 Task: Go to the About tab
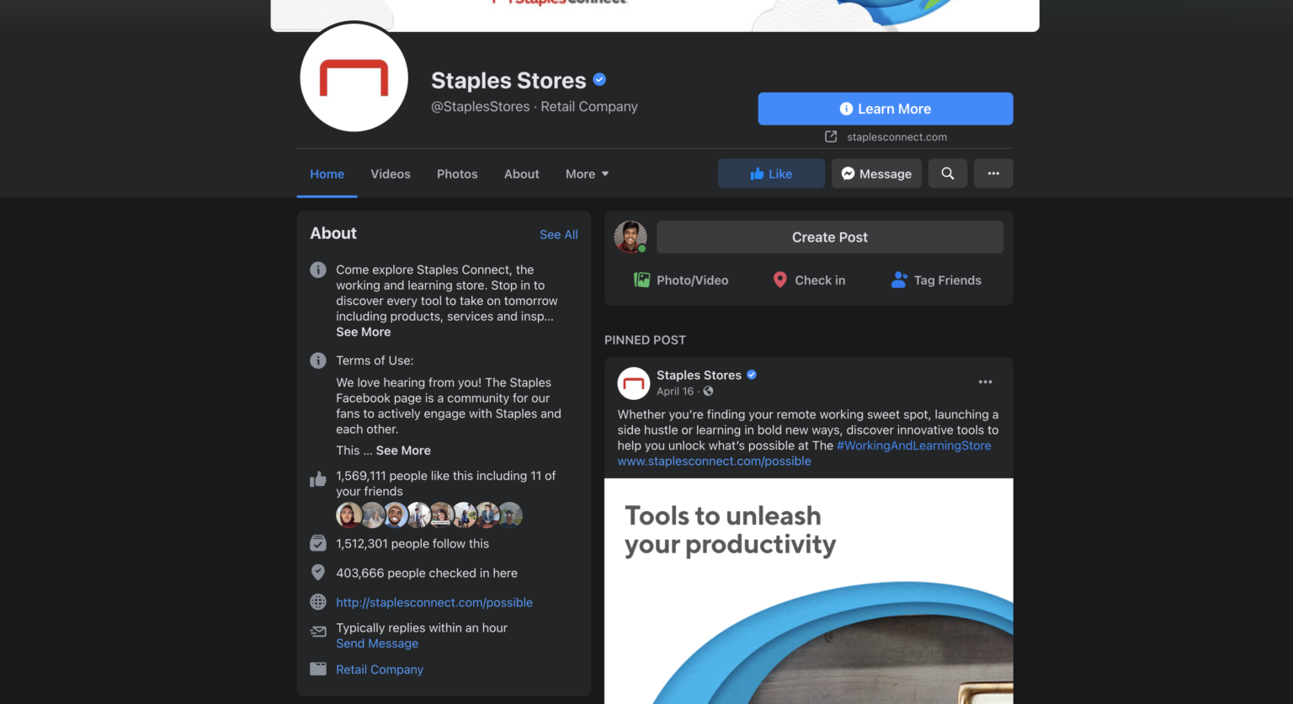pyautogui.click(x=521, y=173)
